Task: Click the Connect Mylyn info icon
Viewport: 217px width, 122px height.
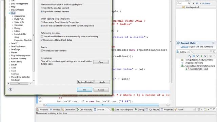Action: click(x=178, y=43)
